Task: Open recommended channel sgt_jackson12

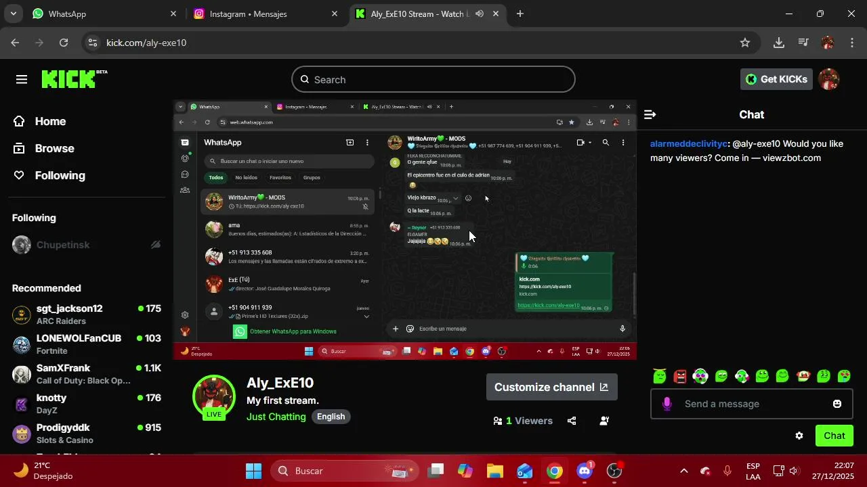Action: [x=87, y=315]
